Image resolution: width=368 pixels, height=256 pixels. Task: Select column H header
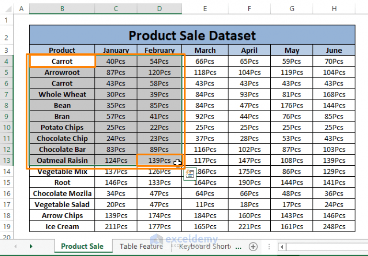pyautogui.click(x=334, y=9)
